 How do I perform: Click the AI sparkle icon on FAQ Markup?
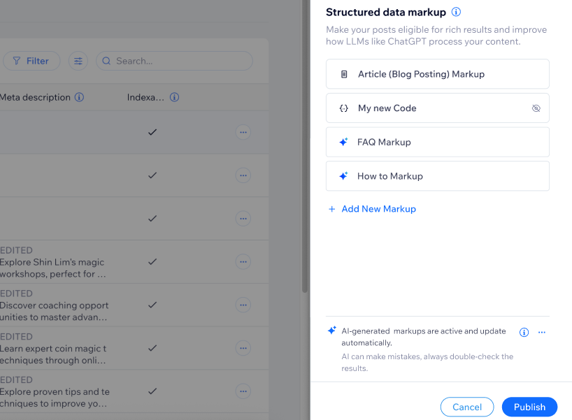[343, 142]
